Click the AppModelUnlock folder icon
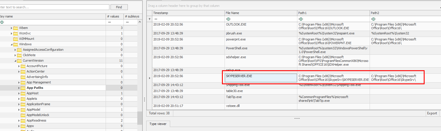Screen dimensions: 441x131 [x=23, y=115]
